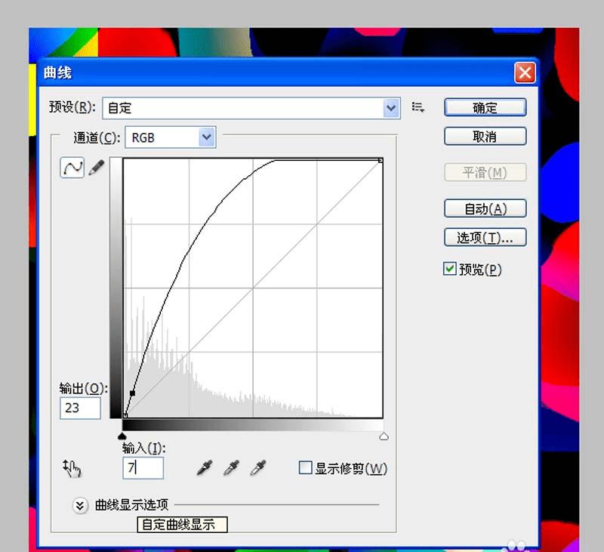Click the white point input slider triangle
This screenshot has width=604, height=552.
point(384,436)
